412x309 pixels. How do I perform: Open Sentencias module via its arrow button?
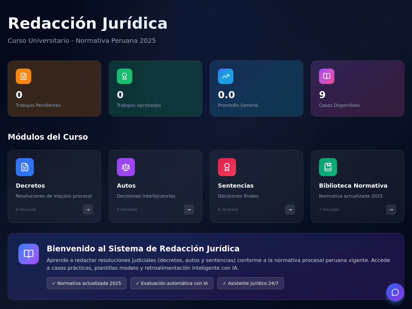290,210
